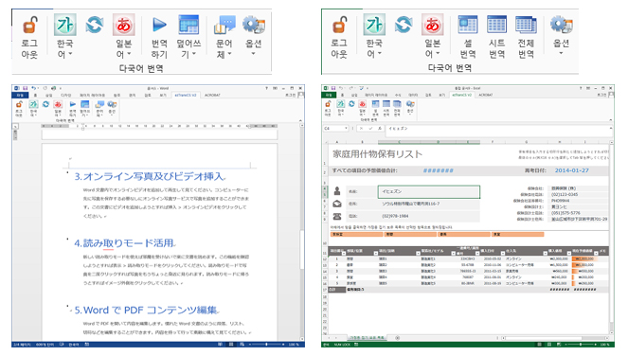Expand the Excel formula bar chevron
This screenshot has width=628, height=356.
pos(611,129)
